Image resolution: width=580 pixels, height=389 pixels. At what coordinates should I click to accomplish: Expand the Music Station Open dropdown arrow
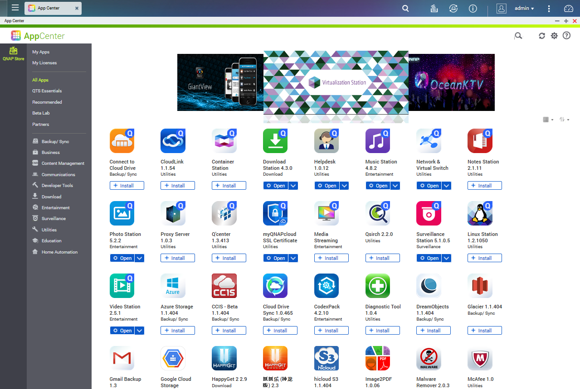point(395,186)
